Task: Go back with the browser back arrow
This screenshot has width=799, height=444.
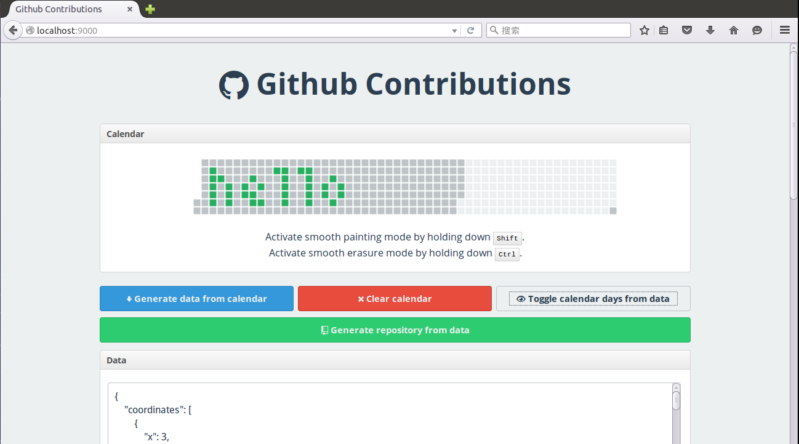Action: tap(12, 30)
